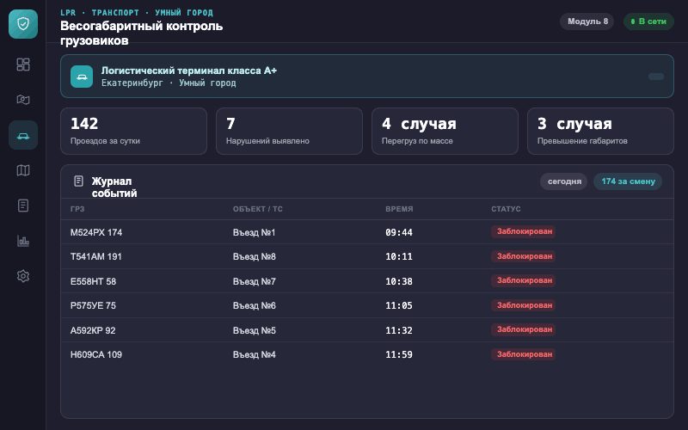Click the Модуль 8 badge
The image size is (688, 430).
pyautogui.click(x=587, y=21)
